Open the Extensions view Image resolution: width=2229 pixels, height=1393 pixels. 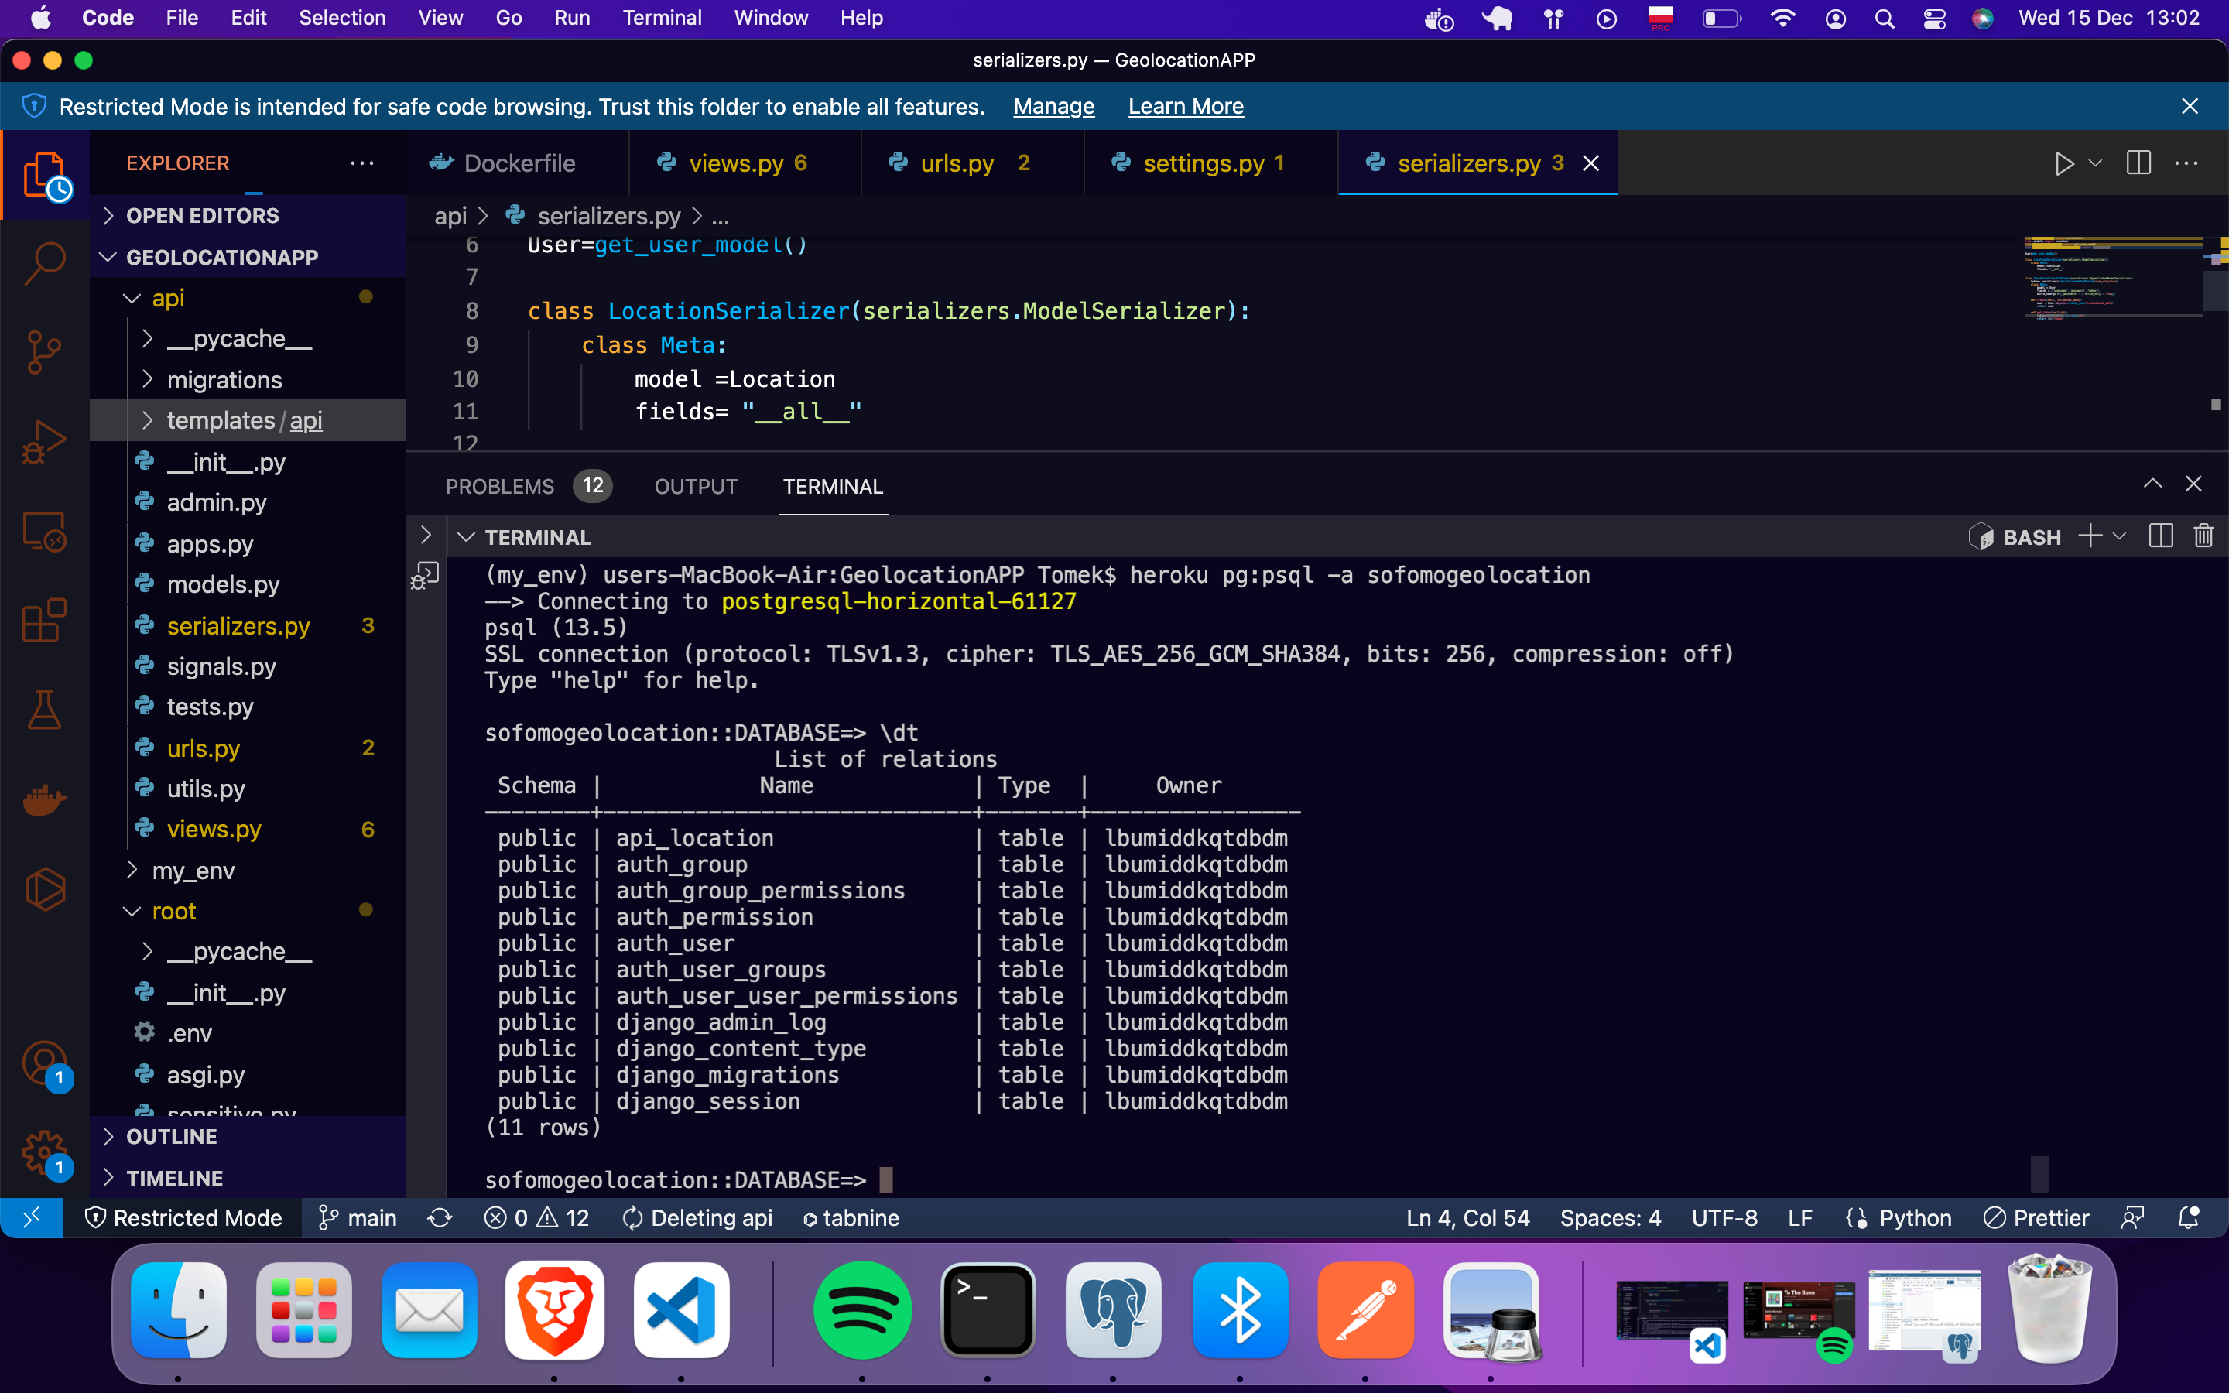pyautogui.click(x=44, y=621)
